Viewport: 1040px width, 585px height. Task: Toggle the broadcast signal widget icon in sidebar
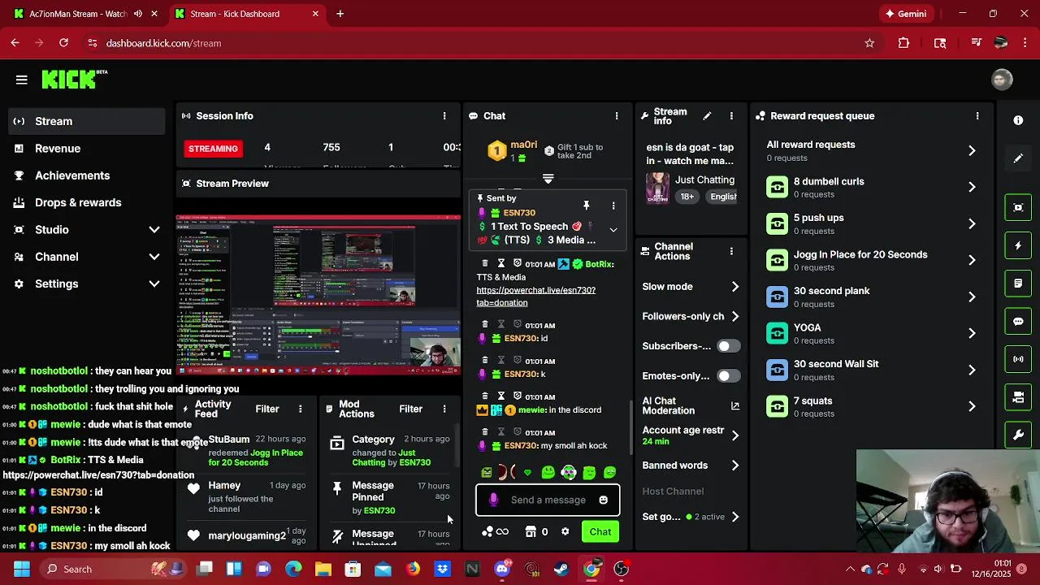(x=1018, y=359)
